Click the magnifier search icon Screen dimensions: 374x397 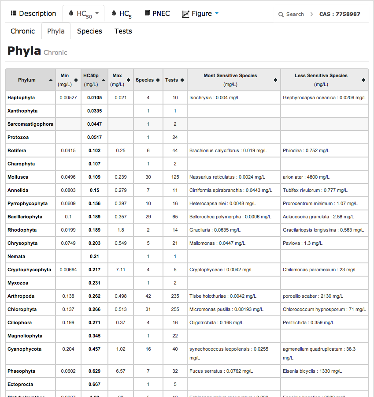click(281, 15)
